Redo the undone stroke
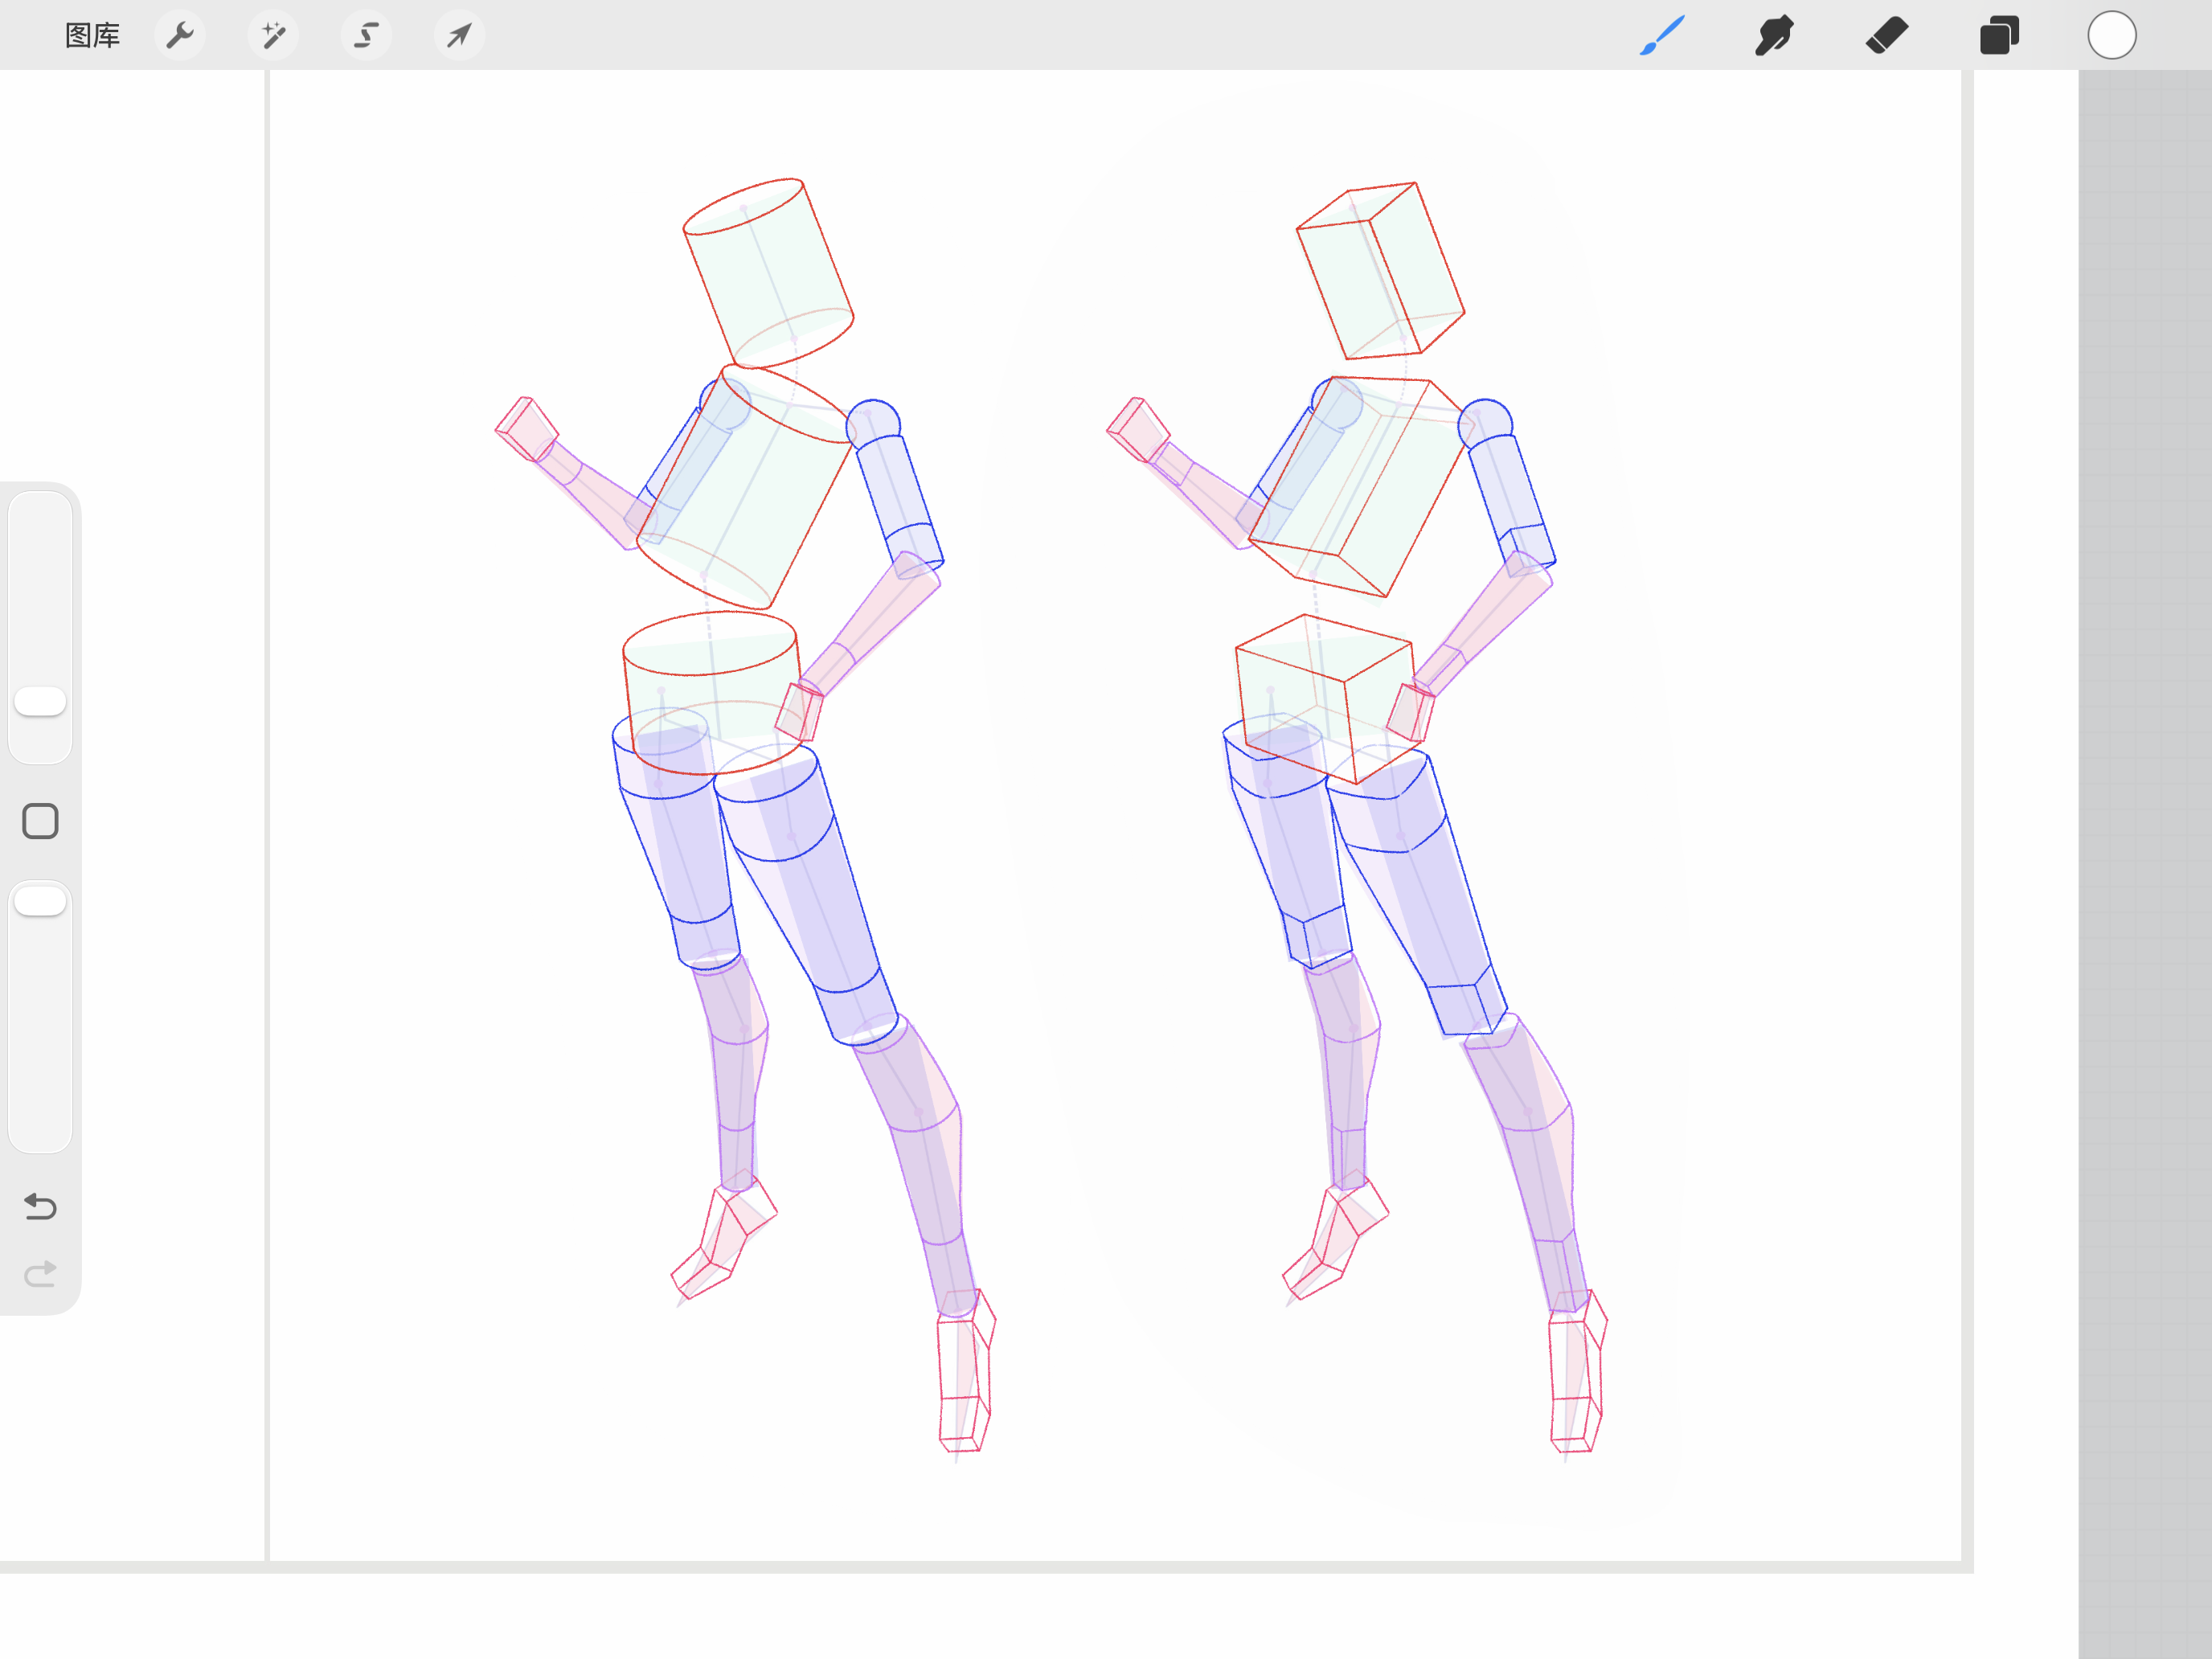The height and width of the screenshot is (1659, 2212). pyautogui.click(x=40, y=1274)
